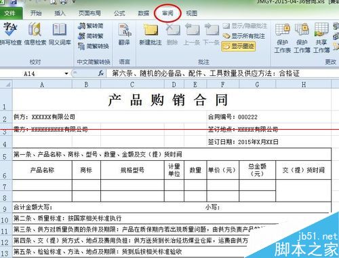This screenshot has height=258, width=339.
Task: Add a comment with 新建批注
Action: [x=151, y=34]
